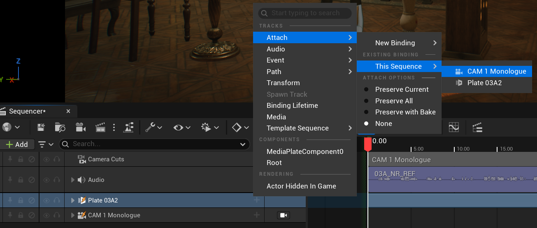
Task: Click the clapperboard list icon right of Curve Editor
Action: point(477,128)
